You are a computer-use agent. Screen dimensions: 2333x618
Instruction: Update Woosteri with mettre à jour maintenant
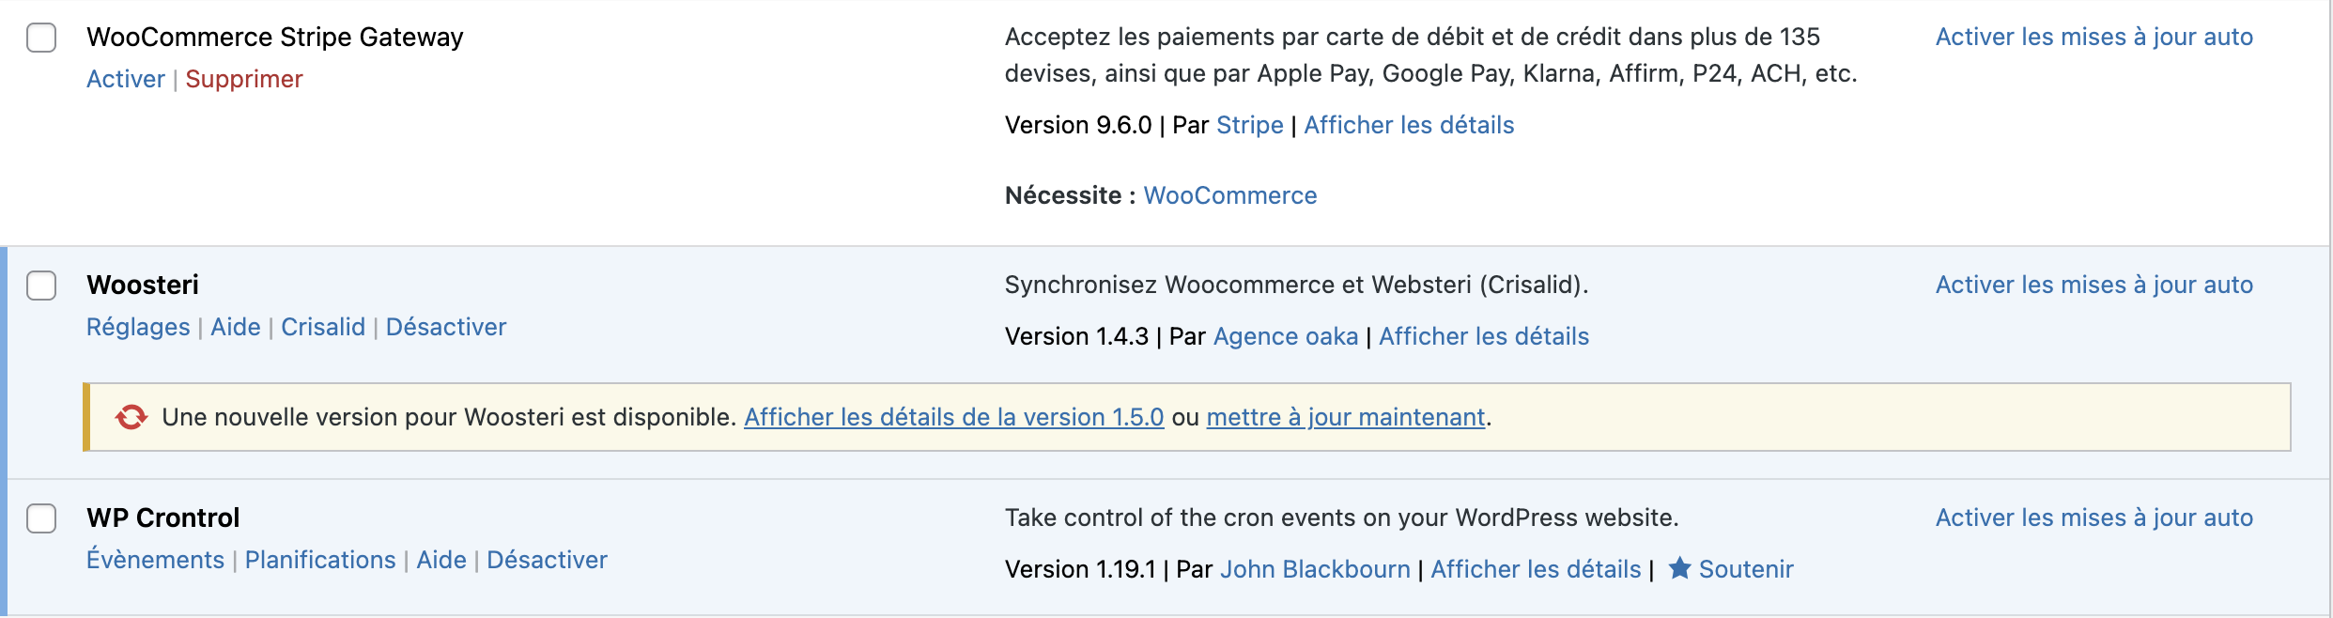click(x=1345, y=417)
